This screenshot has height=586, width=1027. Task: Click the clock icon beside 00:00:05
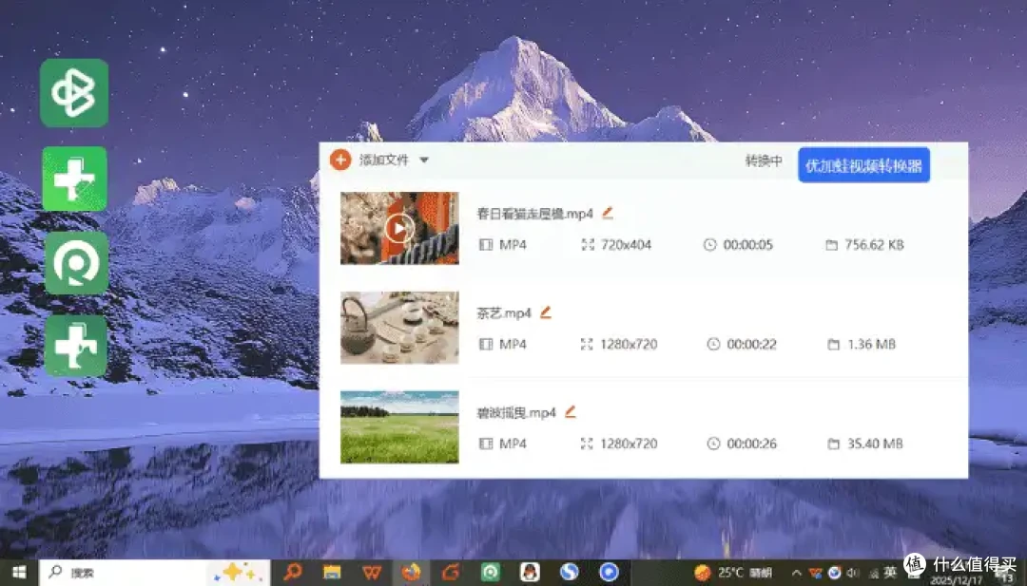pyautogui.click(x=710, y=245)
